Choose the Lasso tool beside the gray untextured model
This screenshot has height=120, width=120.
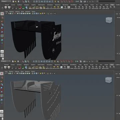(2, 77)
